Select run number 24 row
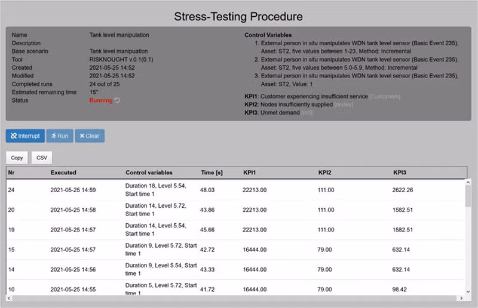Viewport: 478px width, 308px height. point(236,190)
